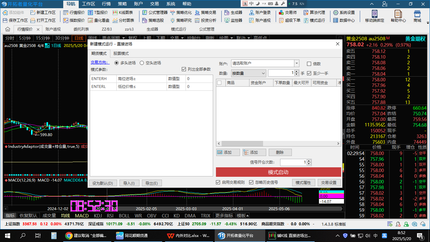Open 算法代理 tool

[x=314, y=13]
